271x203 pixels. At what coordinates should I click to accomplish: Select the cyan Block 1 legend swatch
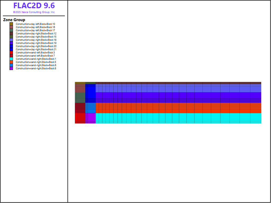pos(11,59)
